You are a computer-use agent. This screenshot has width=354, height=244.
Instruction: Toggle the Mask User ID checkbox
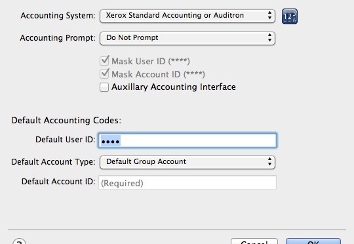tap(104, 61)
